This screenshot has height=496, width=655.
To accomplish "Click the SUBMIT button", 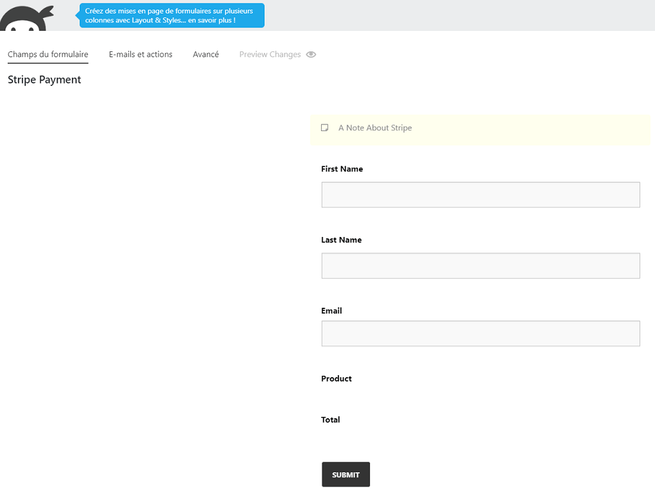I will tap(345, 474).
